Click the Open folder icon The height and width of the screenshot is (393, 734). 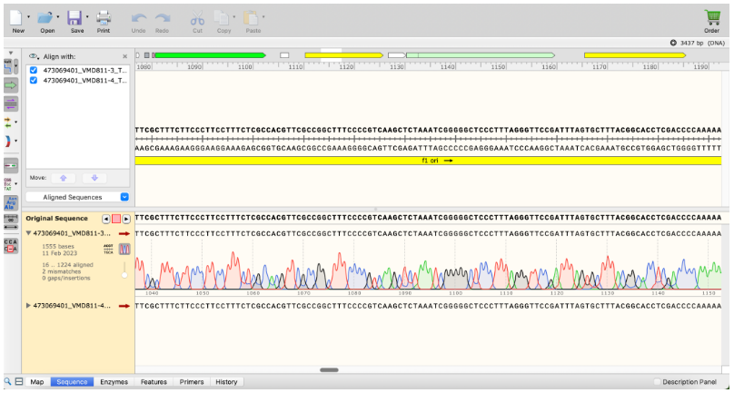click(45, 18)
